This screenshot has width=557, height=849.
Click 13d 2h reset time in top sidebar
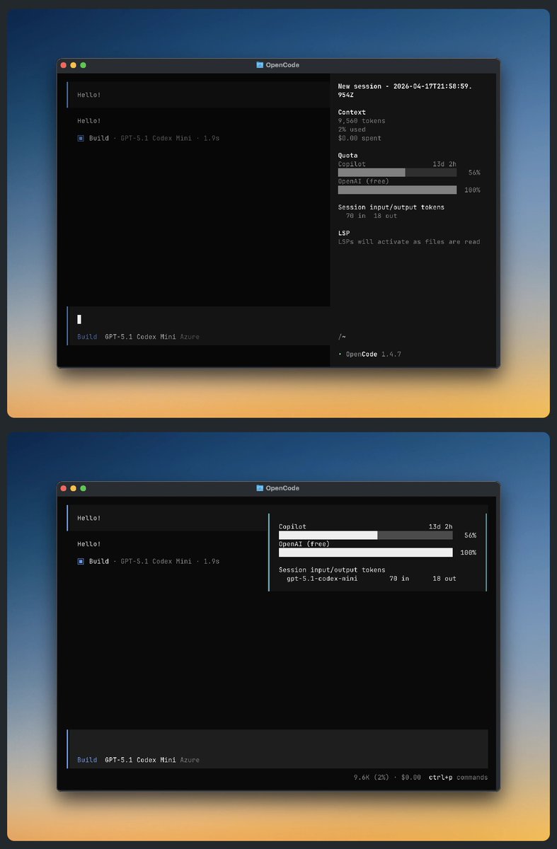(x=444, y=164)
